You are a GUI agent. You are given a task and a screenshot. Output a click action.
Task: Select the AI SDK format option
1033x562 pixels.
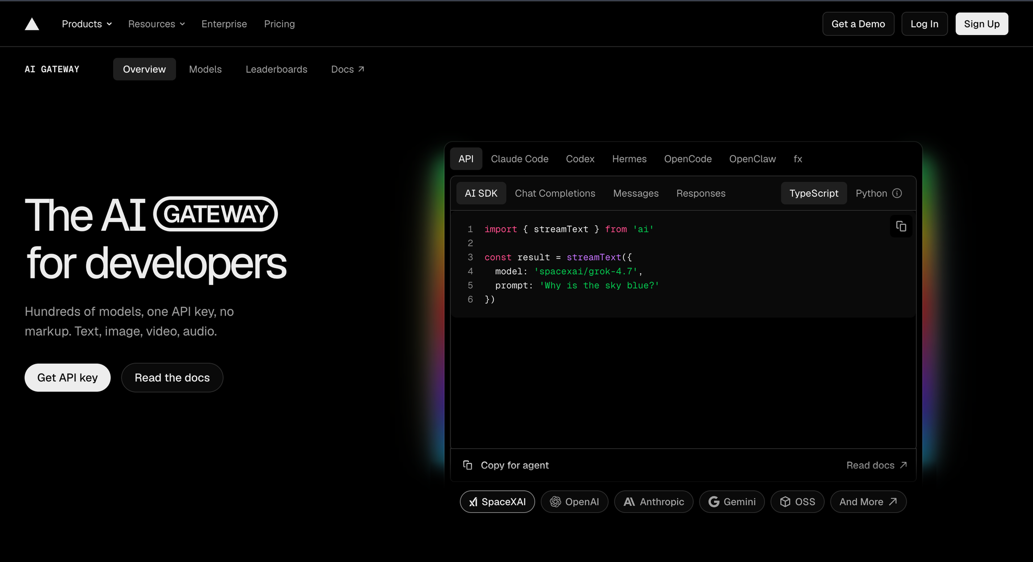[x=481, y=193]
